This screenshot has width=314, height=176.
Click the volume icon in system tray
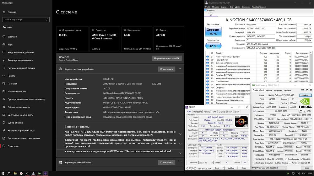(x=298, y=173)
